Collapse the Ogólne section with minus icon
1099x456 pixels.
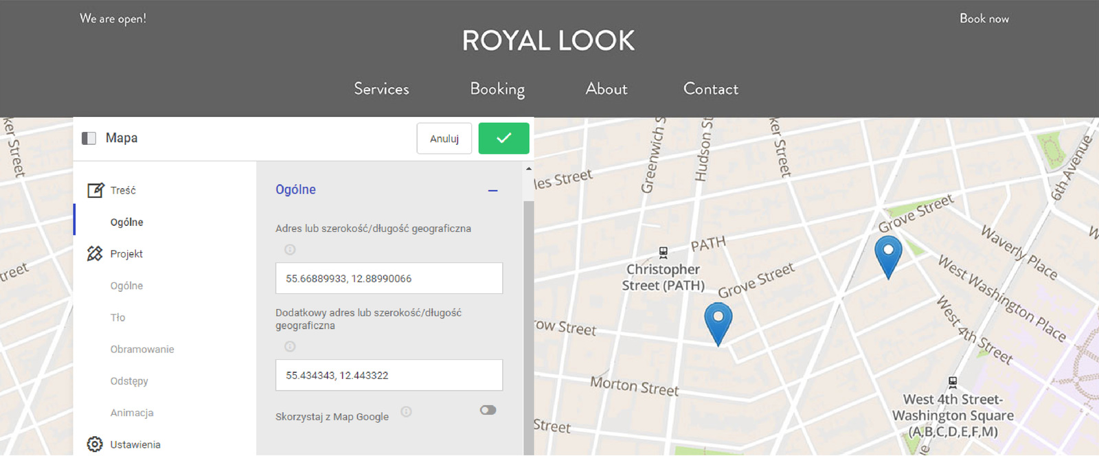point(492,190)
